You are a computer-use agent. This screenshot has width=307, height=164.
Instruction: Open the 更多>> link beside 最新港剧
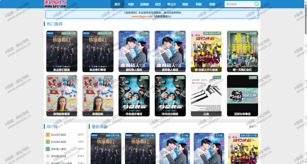click(253, 127)
